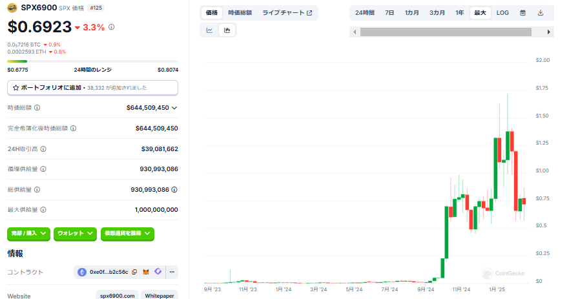Click info icon next to 時価総額
The height and width of the screenshot is (299, 569).
(x=37, y=108)
